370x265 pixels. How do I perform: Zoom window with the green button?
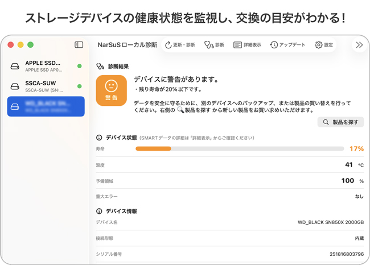click(x=30, y=44)
